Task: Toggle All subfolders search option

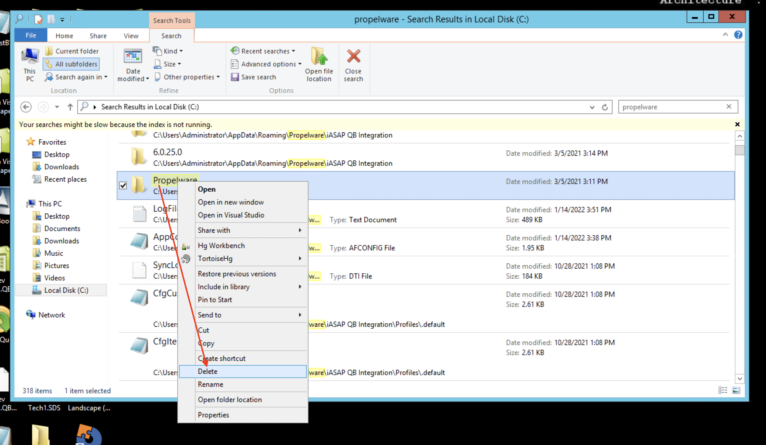Action: tap(71, 64)
